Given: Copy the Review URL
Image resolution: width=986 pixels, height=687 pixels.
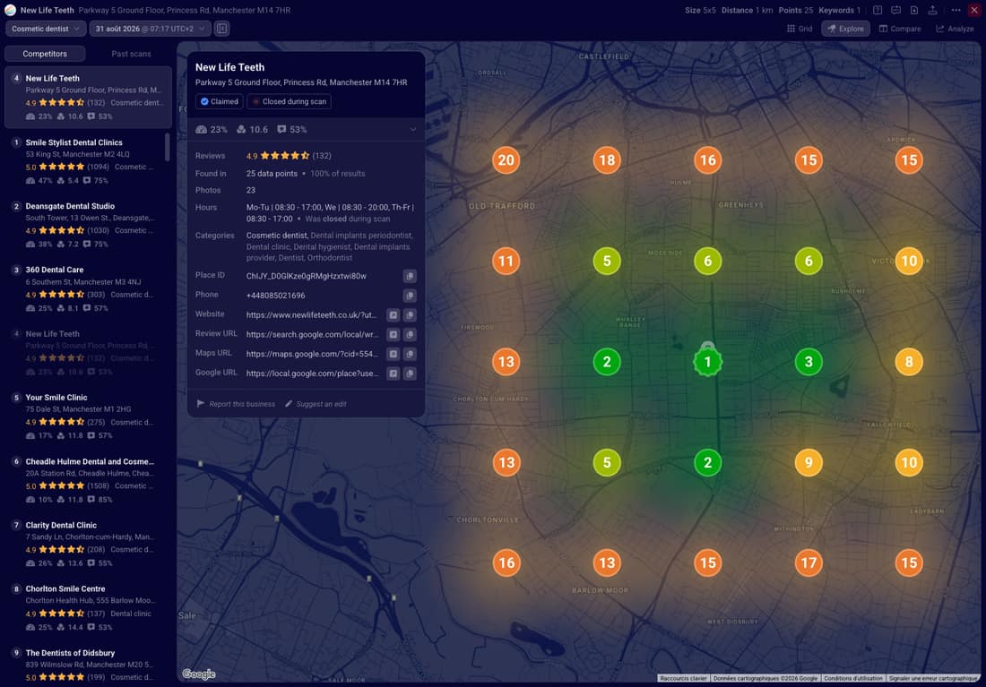Looking at the screenshot, I should 410,334.
